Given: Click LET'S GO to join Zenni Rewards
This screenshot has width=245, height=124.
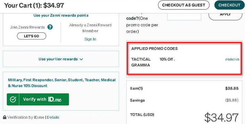Looking at the screenshot, I should click(x=32, y=36).
